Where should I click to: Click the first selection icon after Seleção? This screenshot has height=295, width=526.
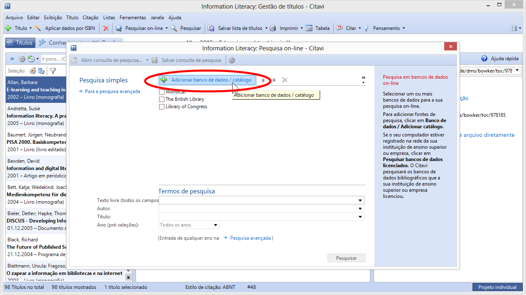point(32,71)
